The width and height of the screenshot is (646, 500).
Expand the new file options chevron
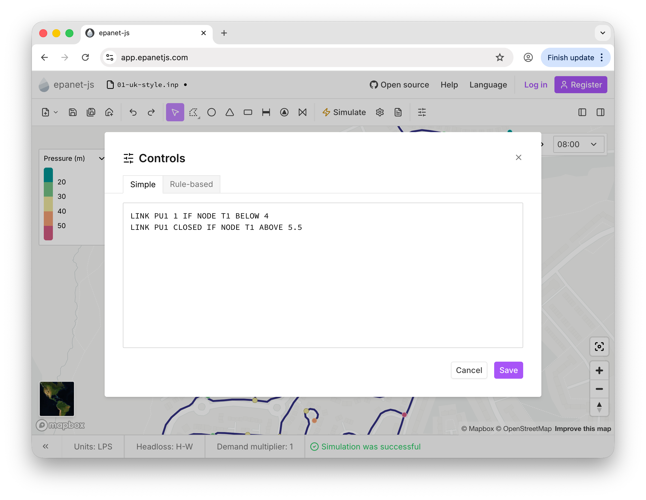point(56,112)
